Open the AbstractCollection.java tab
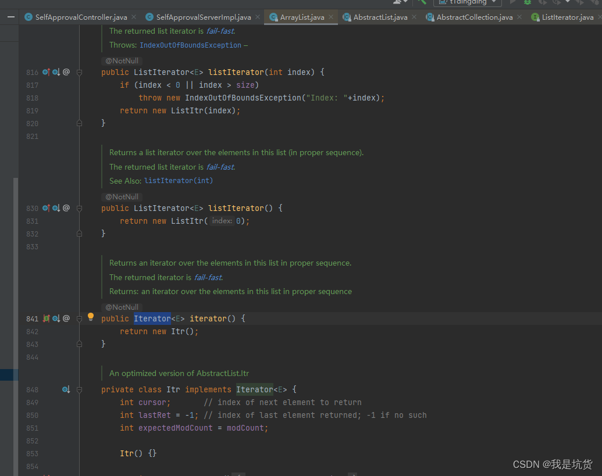This screenshot has width=602, height=476. [x=475, y=17]
